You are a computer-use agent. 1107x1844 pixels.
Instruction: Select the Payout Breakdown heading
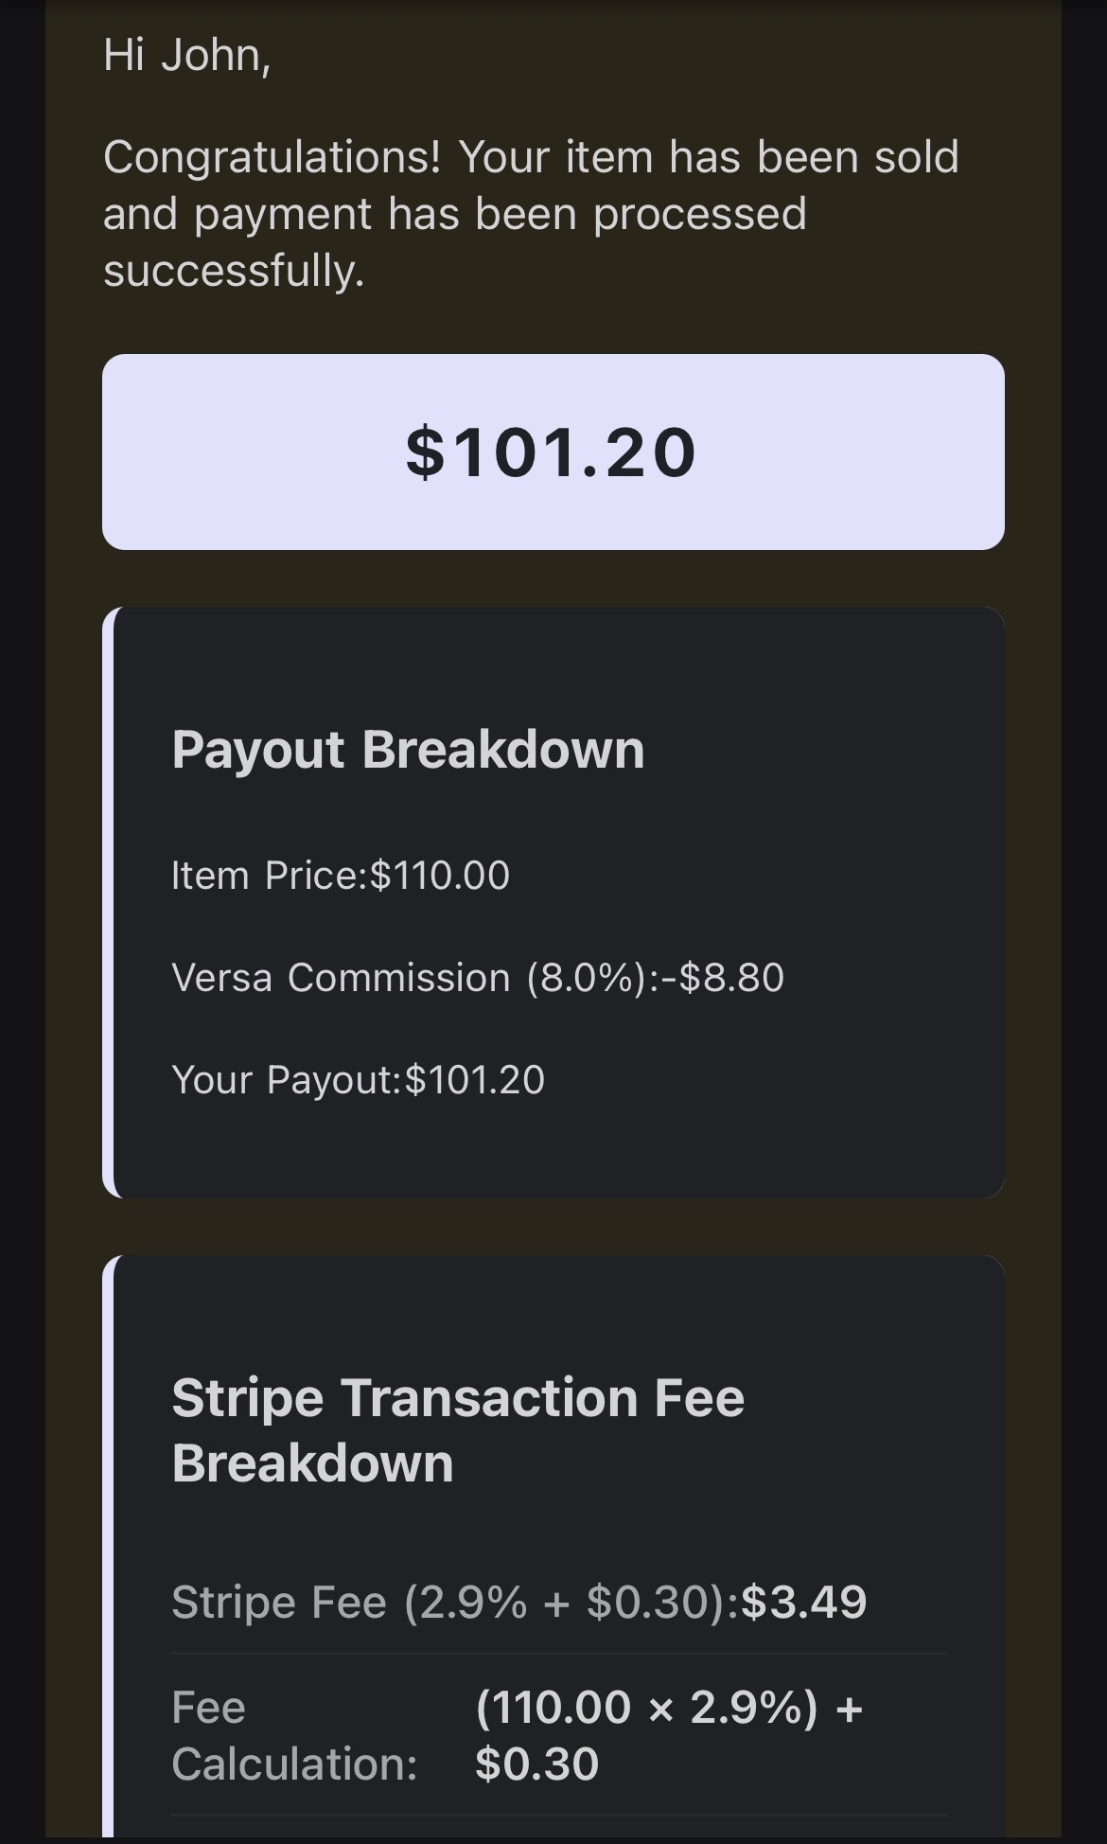click(x=408, y=750)
